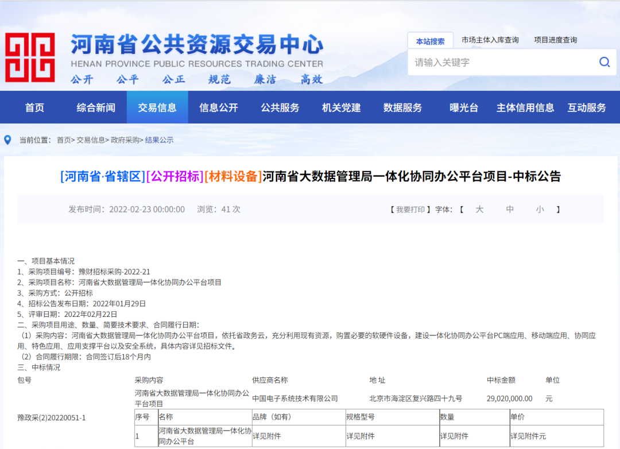Image resolution: width=620 pixels, height=449 pixels.
Task: Set font size to 小
Action: tap(540, 210)
